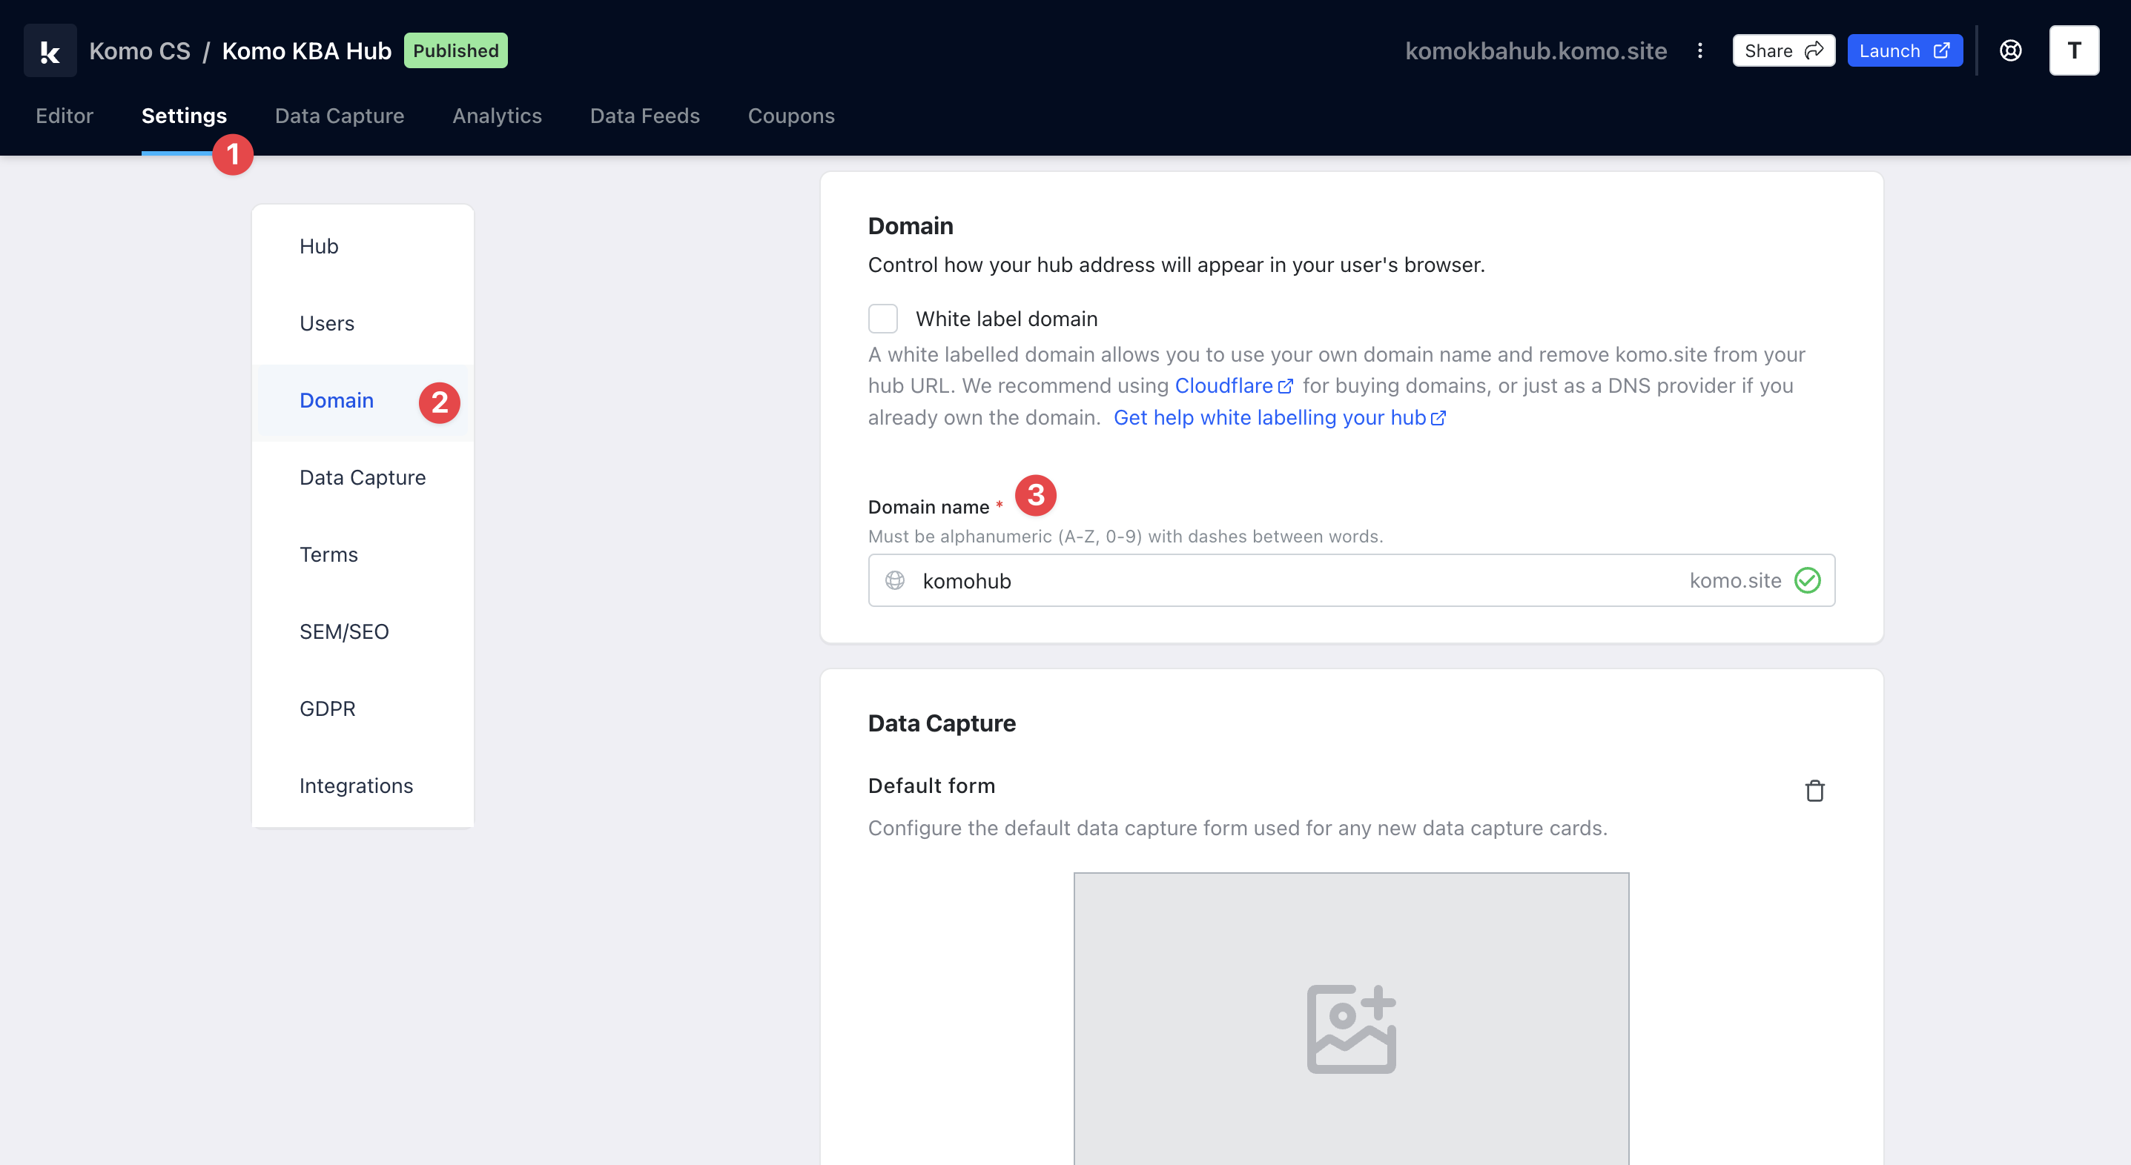The width and height of the screenshot is (2131, 1165).
Task: Click the Share button
Action: 1783,50
